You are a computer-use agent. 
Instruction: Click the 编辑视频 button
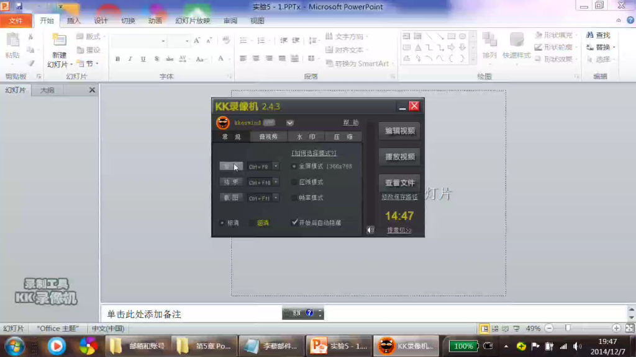pyautogui.click(x=399, y=131)
